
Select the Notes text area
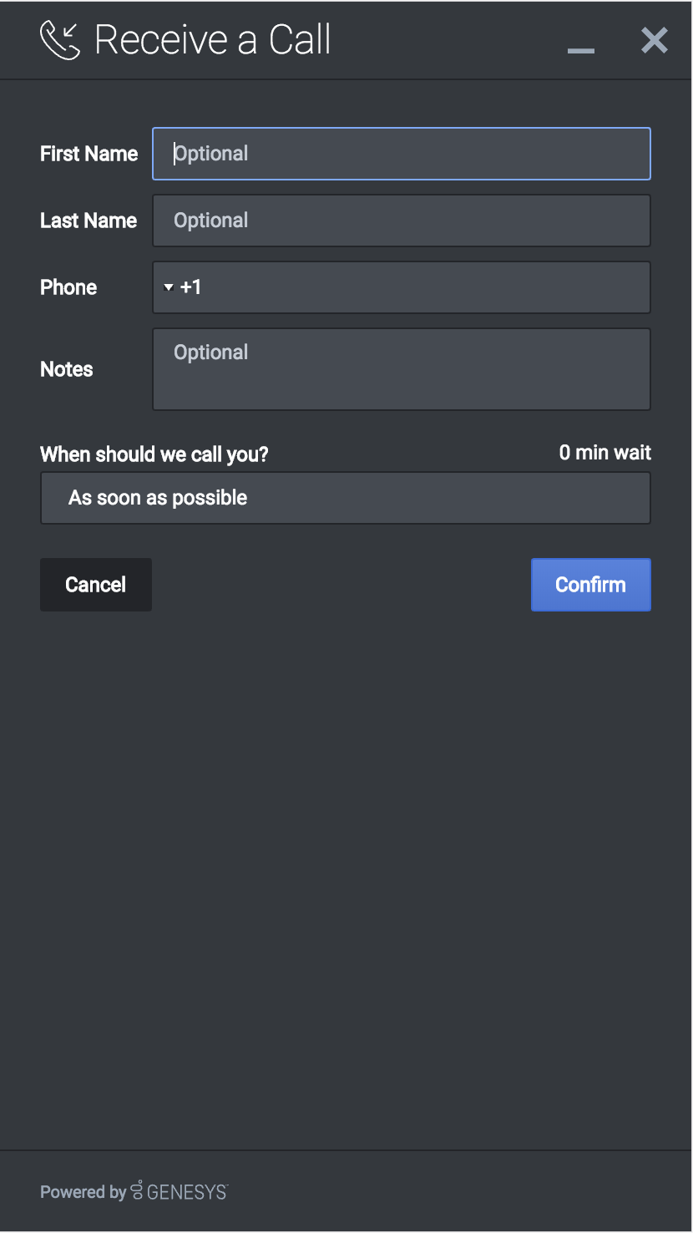tap(401, 369)
